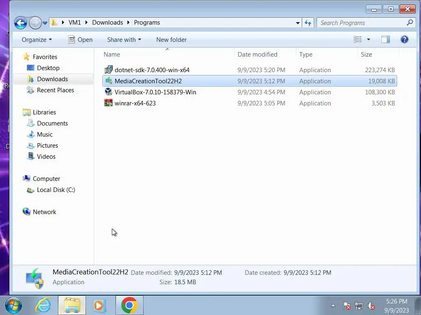The image size is (421, 315).
Task: Click the File Explorer taskbar icon
Action: pos(72,305)
